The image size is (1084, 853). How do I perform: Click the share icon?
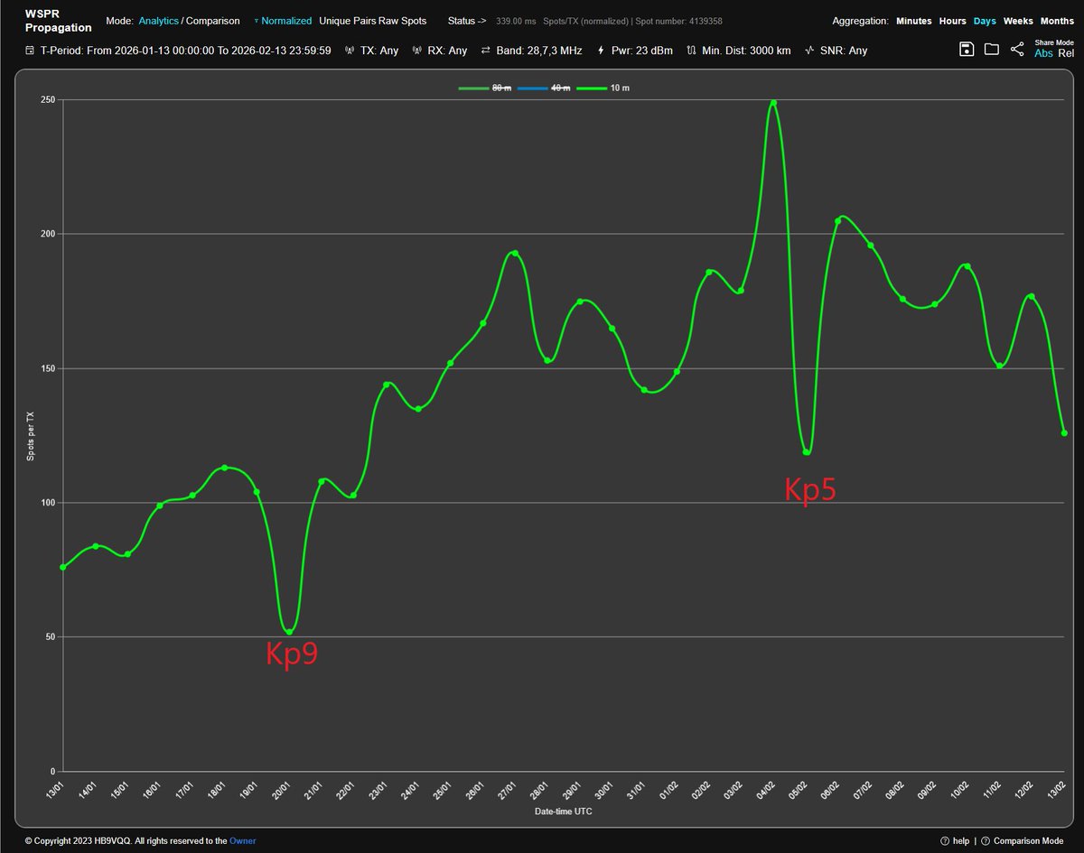1017,50
